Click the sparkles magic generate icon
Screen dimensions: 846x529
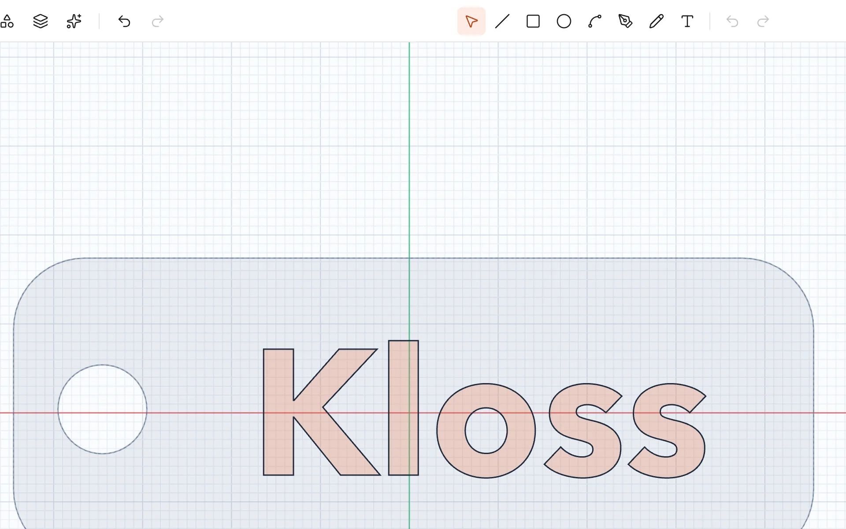(74, 21)
